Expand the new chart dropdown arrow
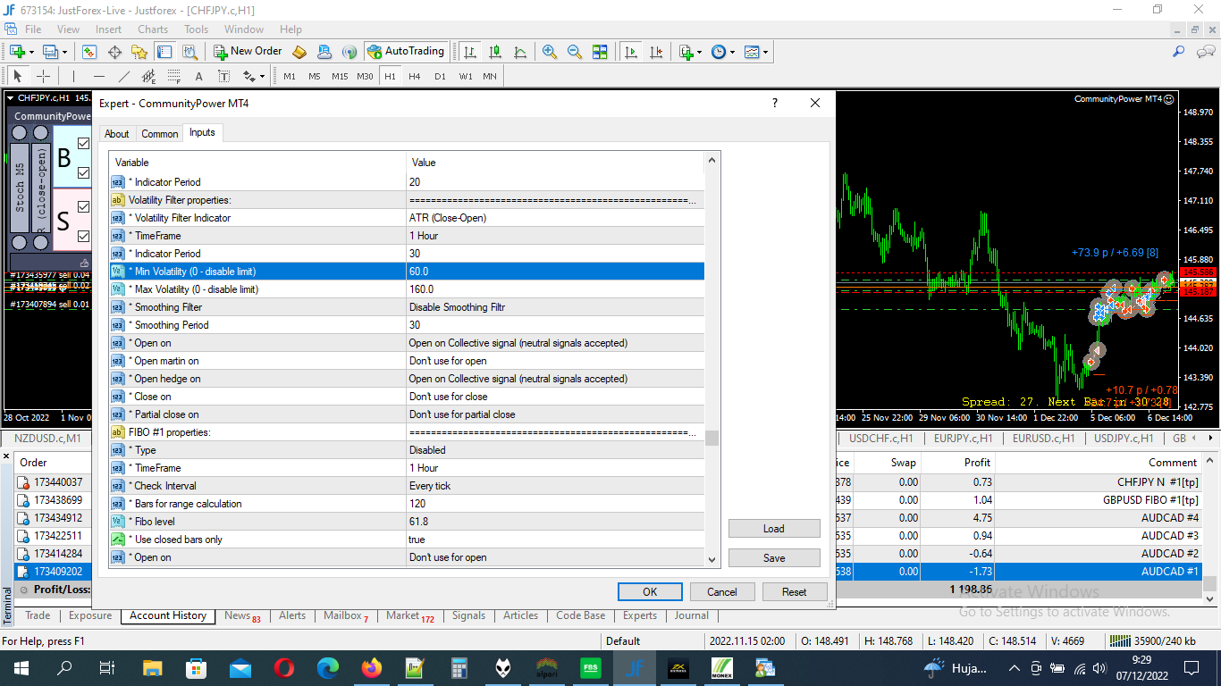The image size is (1221, 686). 31,52
